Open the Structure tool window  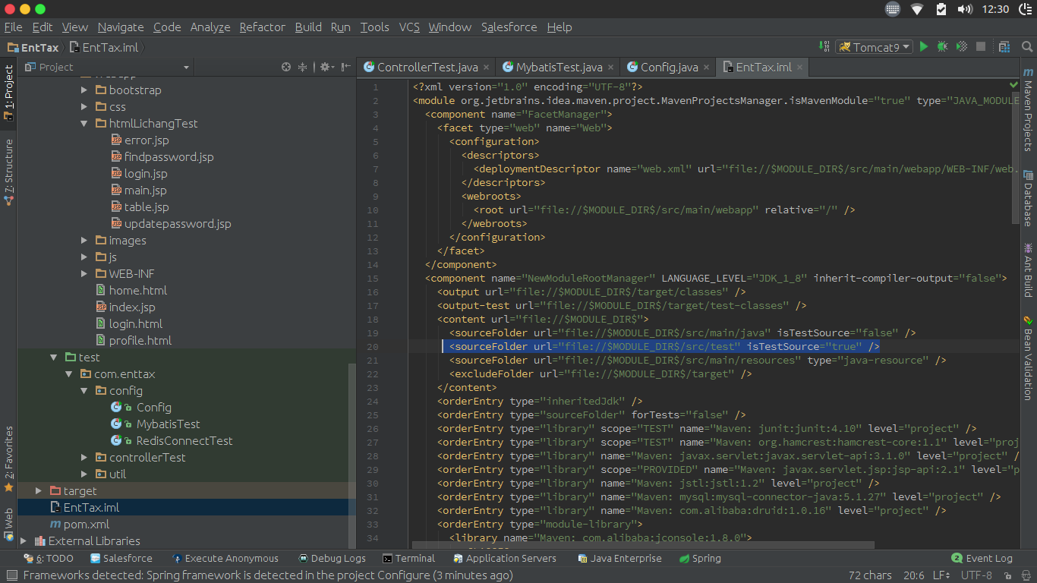tap(8, 172)
